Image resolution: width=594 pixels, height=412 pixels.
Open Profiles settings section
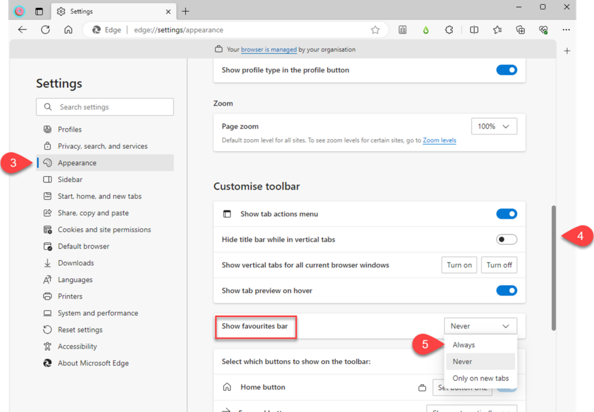[x=105, y=129]
